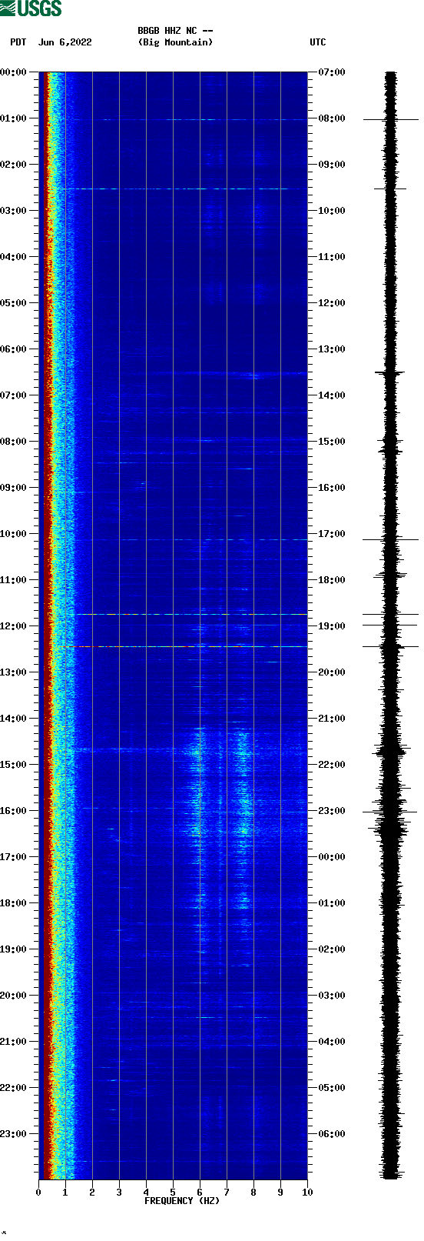Click the 14:00 PDT time label

point(14,719)
